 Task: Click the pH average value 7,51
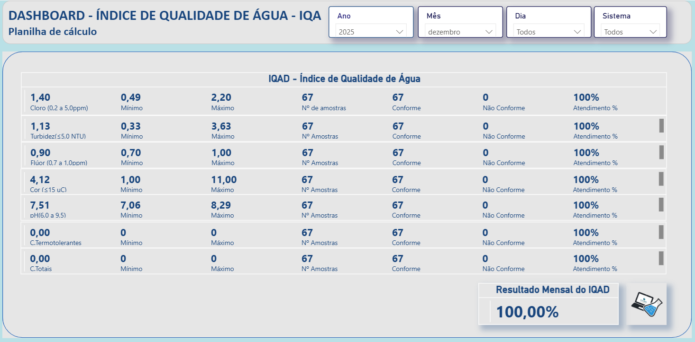[x=40, y=205]
